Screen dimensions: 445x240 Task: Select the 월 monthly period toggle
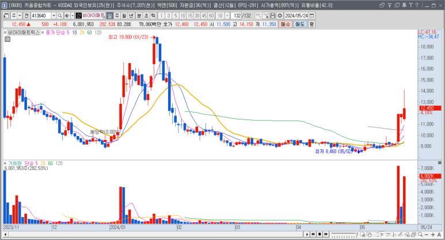tap(124, 16)
